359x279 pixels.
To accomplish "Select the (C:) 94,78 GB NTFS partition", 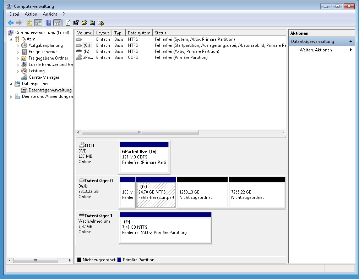I will click(x=156, y=192).
